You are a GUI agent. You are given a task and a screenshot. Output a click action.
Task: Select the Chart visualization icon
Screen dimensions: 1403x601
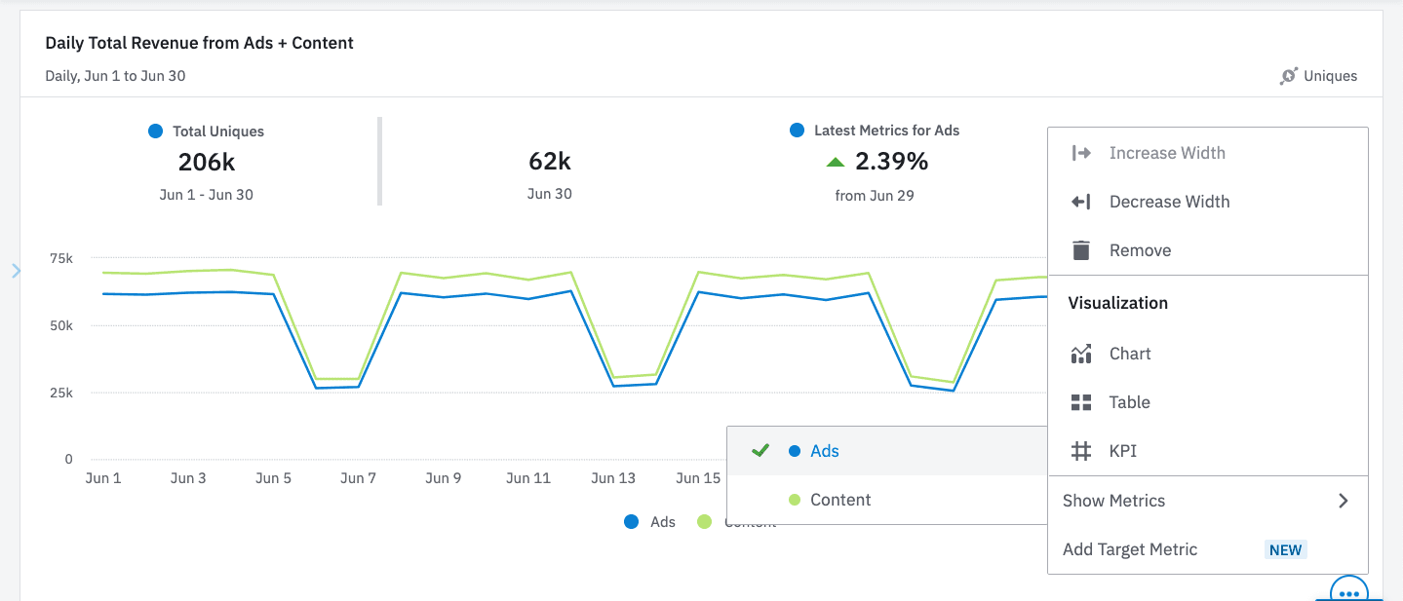pyautogui.click(x=1082, y=353)
